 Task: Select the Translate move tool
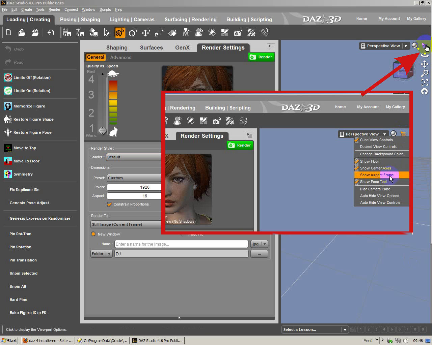pyautogui.click(x=146, y=32)
